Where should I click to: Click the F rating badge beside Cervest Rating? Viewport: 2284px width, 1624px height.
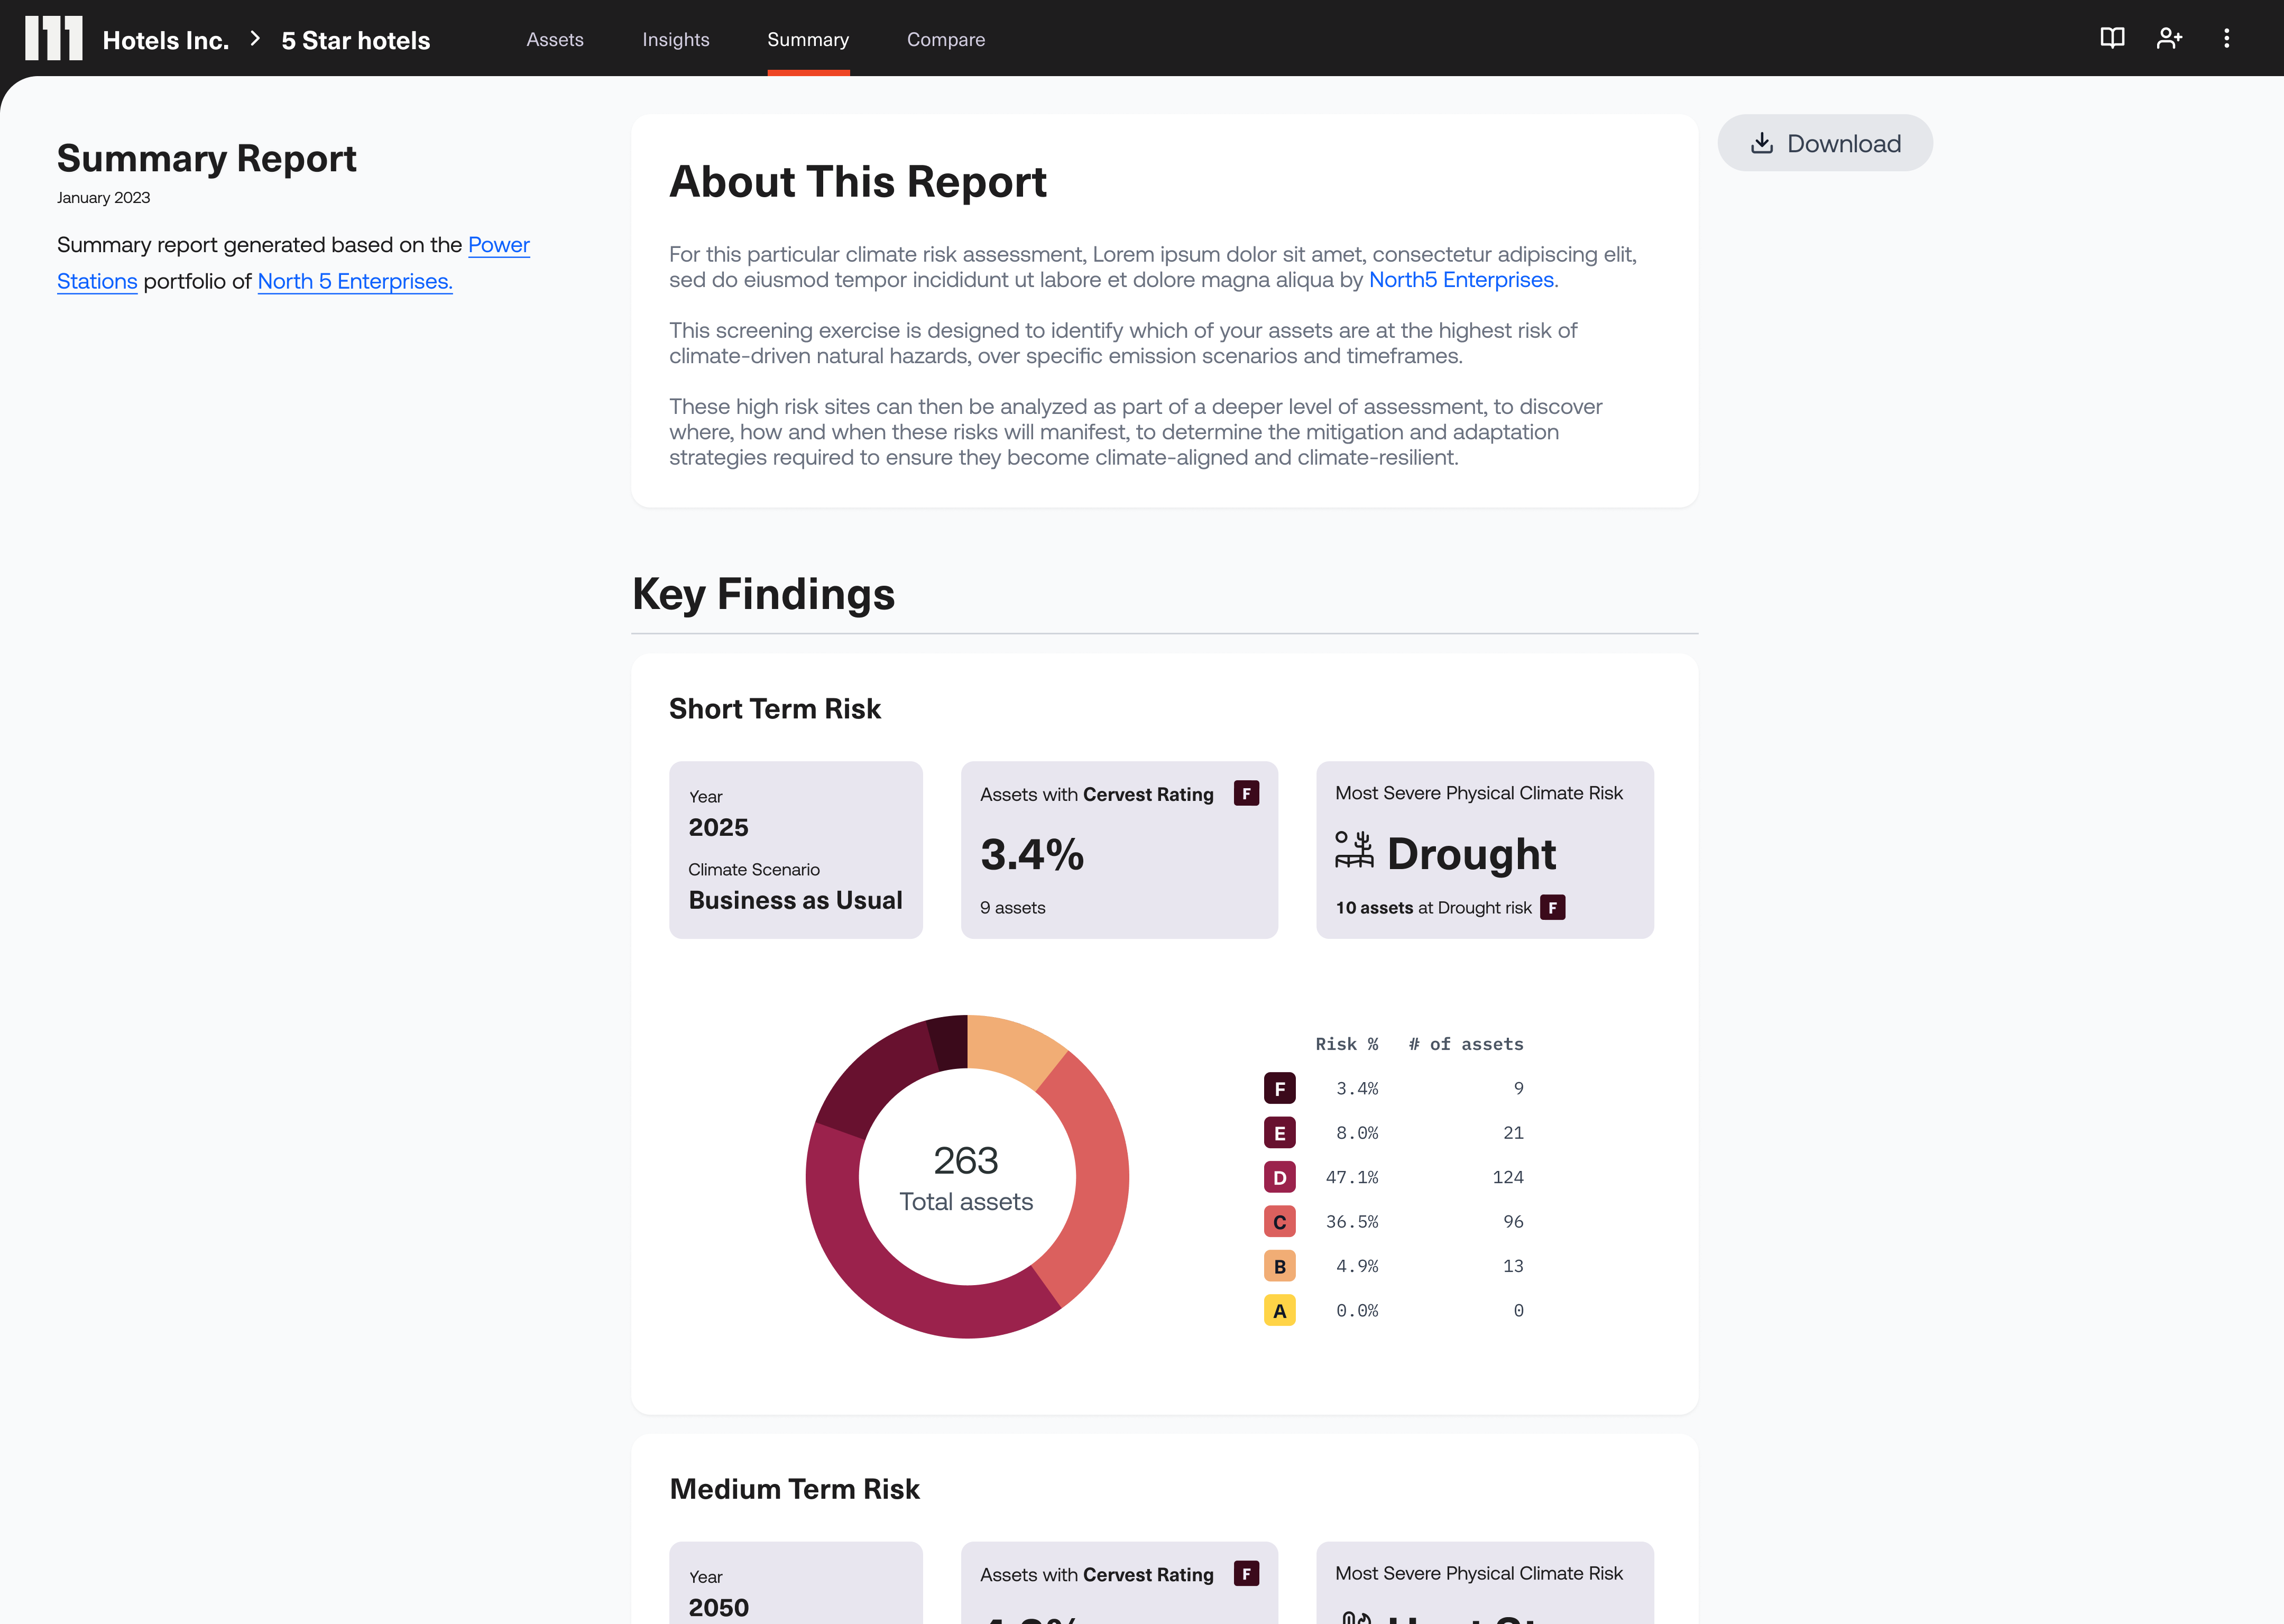[1246, 794]
